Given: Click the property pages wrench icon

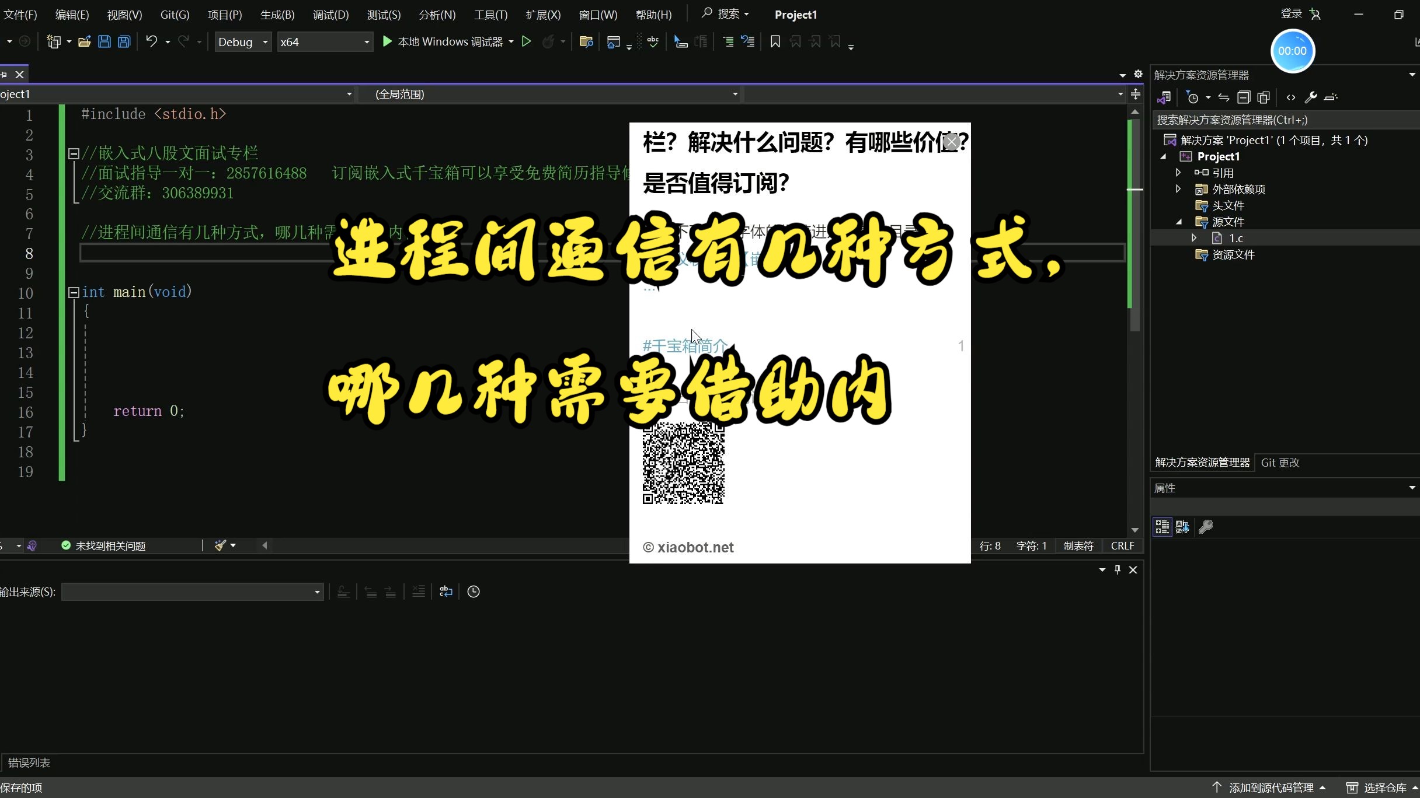Looking at the screenshot, I should coord(1206,527).
